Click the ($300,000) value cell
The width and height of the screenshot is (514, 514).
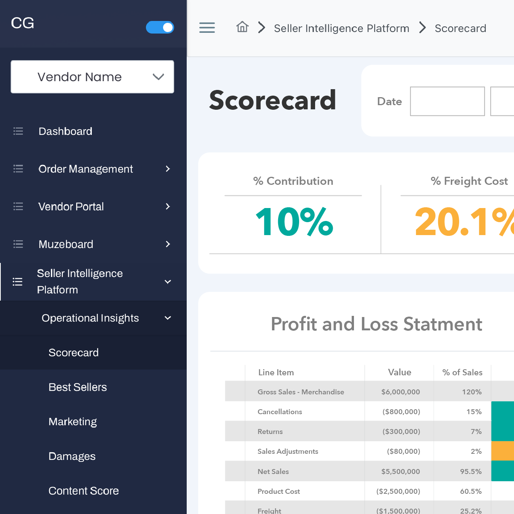(401, 431)
